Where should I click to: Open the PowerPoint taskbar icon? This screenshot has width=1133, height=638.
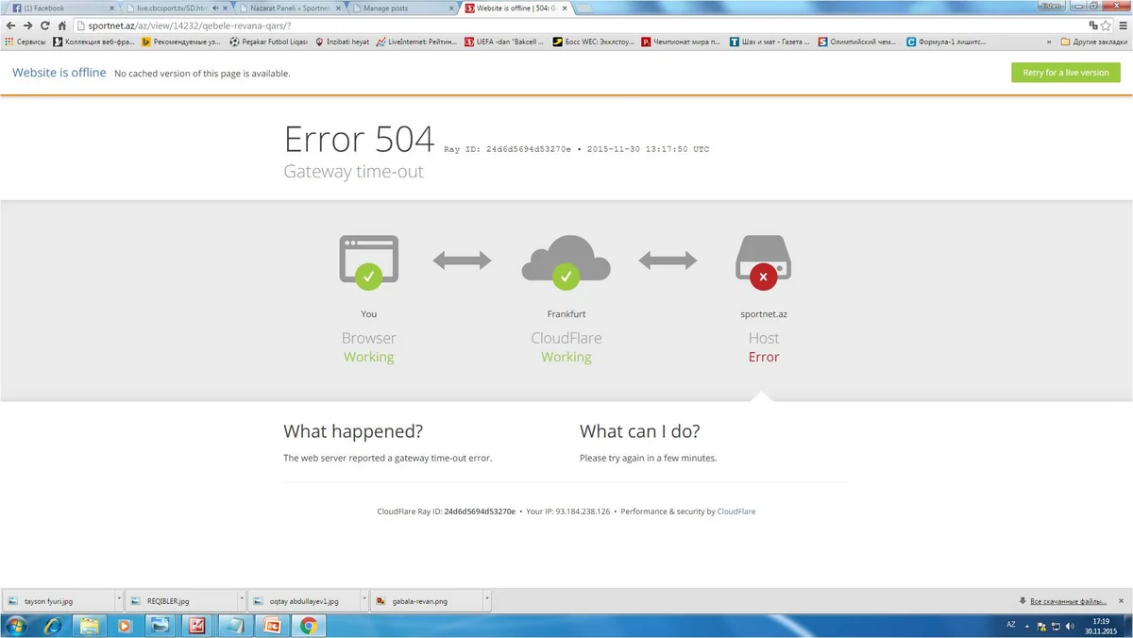(x=271, y=625)
